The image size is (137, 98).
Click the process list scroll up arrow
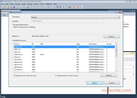click(x=116, y=44)
